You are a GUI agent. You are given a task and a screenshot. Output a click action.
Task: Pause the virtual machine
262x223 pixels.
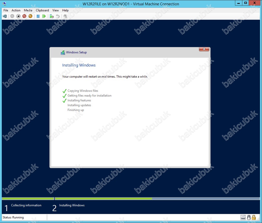point(38,16)
